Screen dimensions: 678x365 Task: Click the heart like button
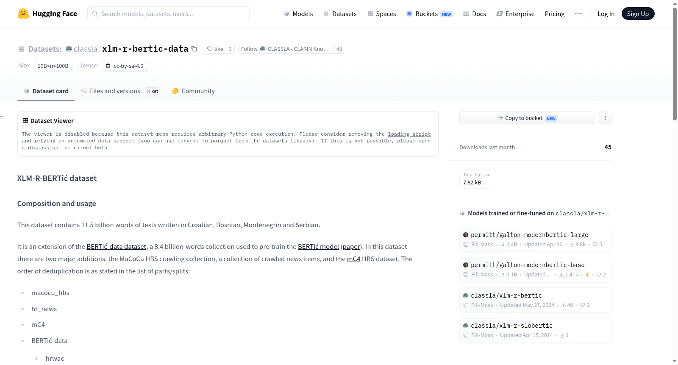215,49
